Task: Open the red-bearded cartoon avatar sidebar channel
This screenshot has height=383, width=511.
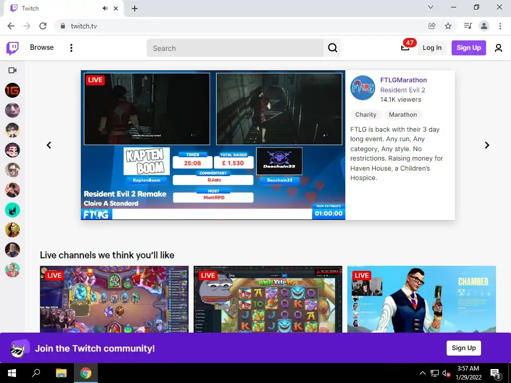Action: (x=12, y=150)
